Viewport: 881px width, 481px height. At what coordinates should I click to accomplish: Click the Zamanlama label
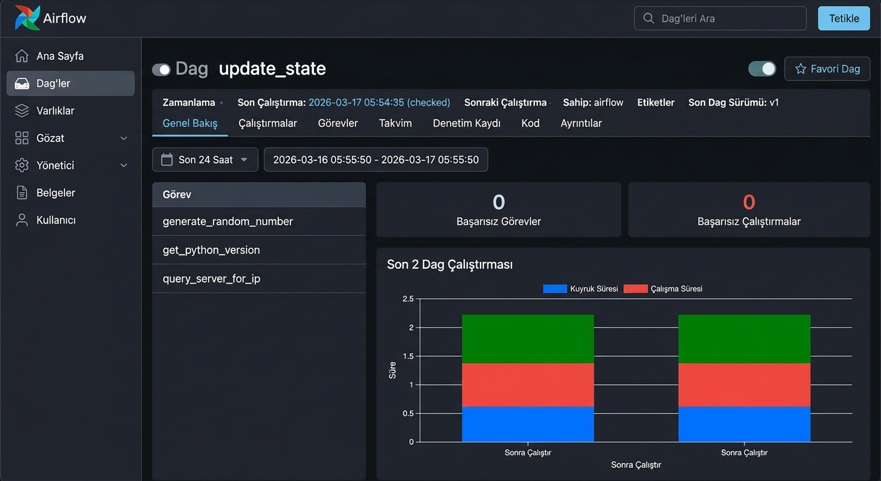(x=189, y=103)
